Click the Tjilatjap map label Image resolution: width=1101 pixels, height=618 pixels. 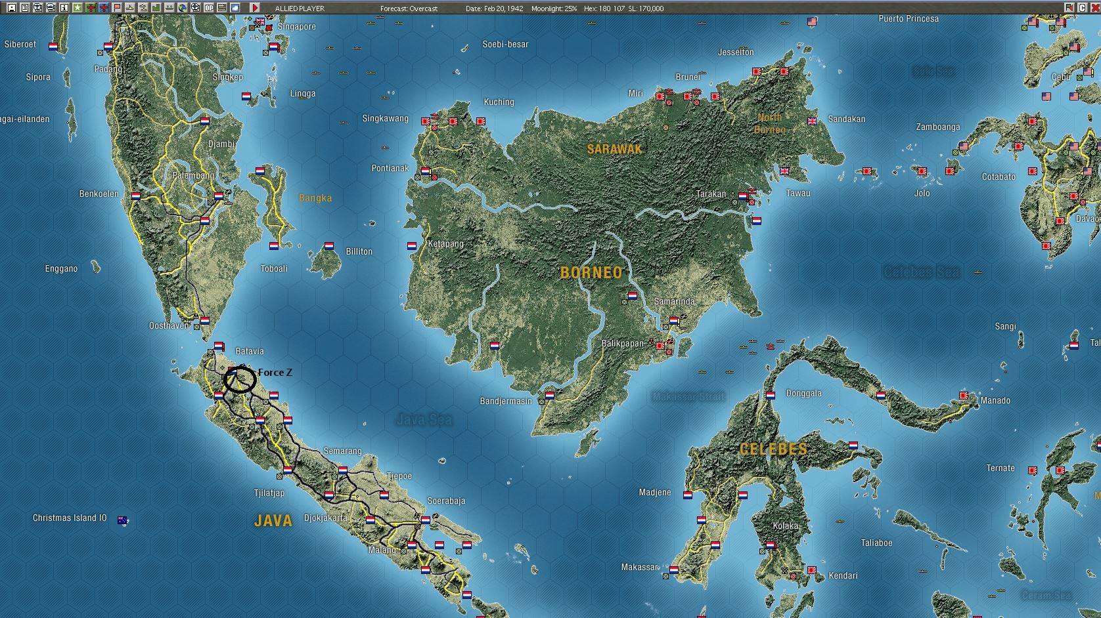[x=269, y=493]
